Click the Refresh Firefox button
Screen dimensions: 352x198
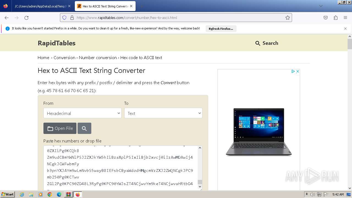[x=221, y=29]
